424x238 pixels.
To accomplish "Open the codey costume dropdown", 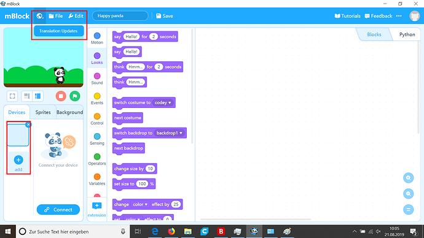I will pyautogui.click(x=163, y=102).
